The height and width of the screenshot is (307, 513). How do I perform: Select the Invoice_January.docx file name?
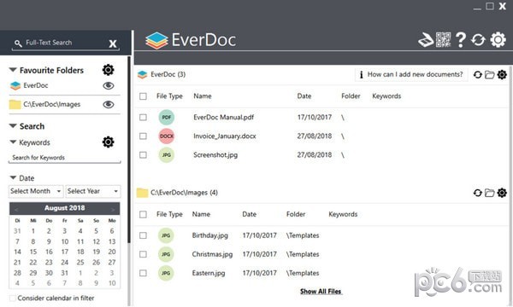225,136
